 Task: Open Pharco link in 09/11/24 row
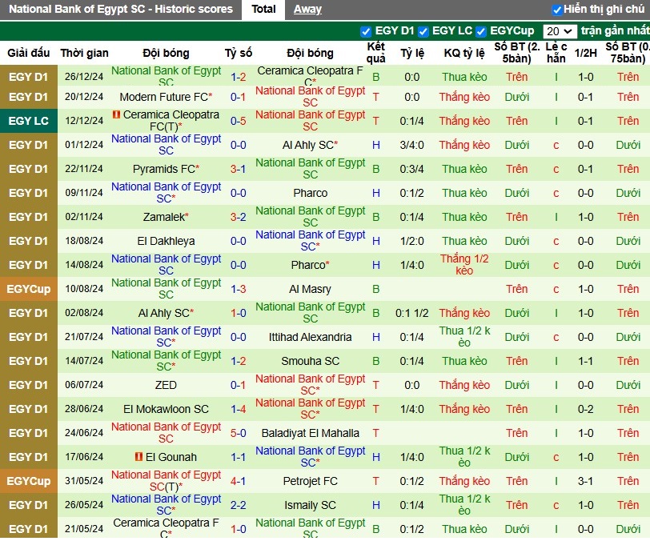[310, 193]
